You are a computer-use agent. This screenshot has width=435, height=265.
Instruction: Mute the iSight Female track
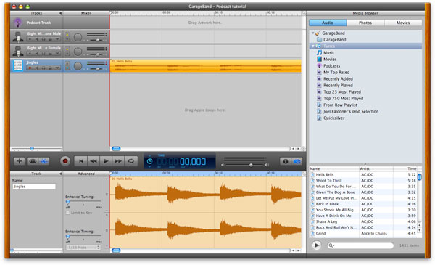(36, 53)
